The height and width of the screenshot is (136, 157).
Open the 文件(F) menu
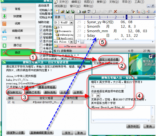click(x=64, y=2)
